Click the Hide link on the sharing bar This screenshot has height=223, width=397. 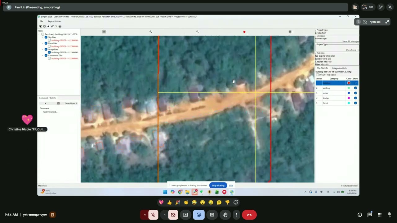click(231, 186)
